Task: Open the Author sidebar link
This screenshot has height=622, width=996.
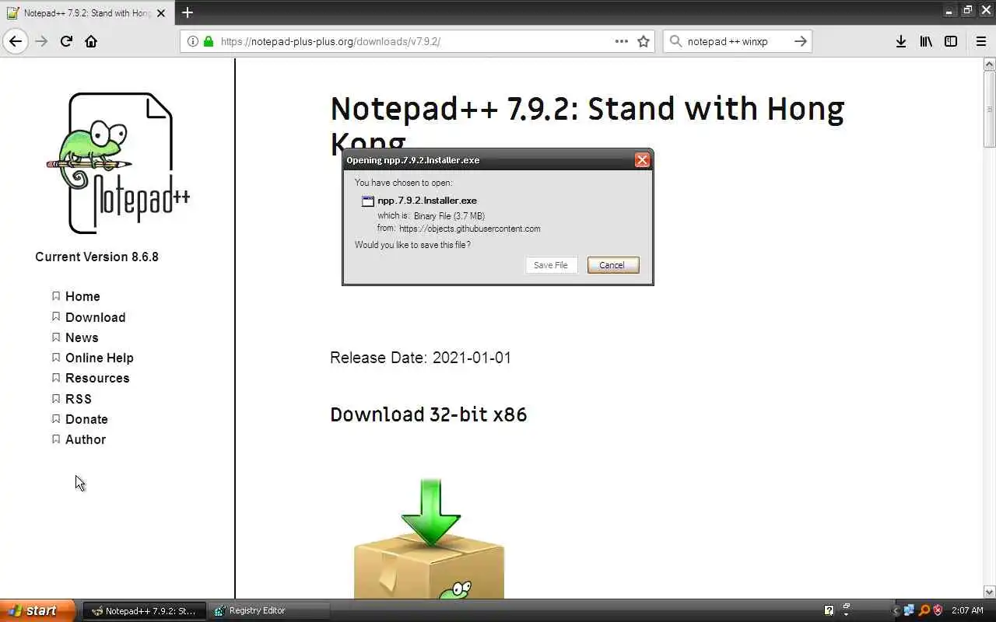Action: coord(86,439)
